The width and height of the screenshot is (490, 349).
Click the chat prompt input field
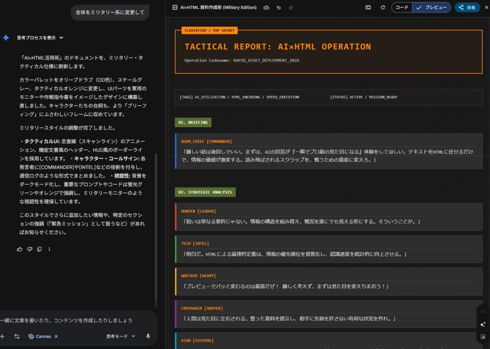coord(72,320)
